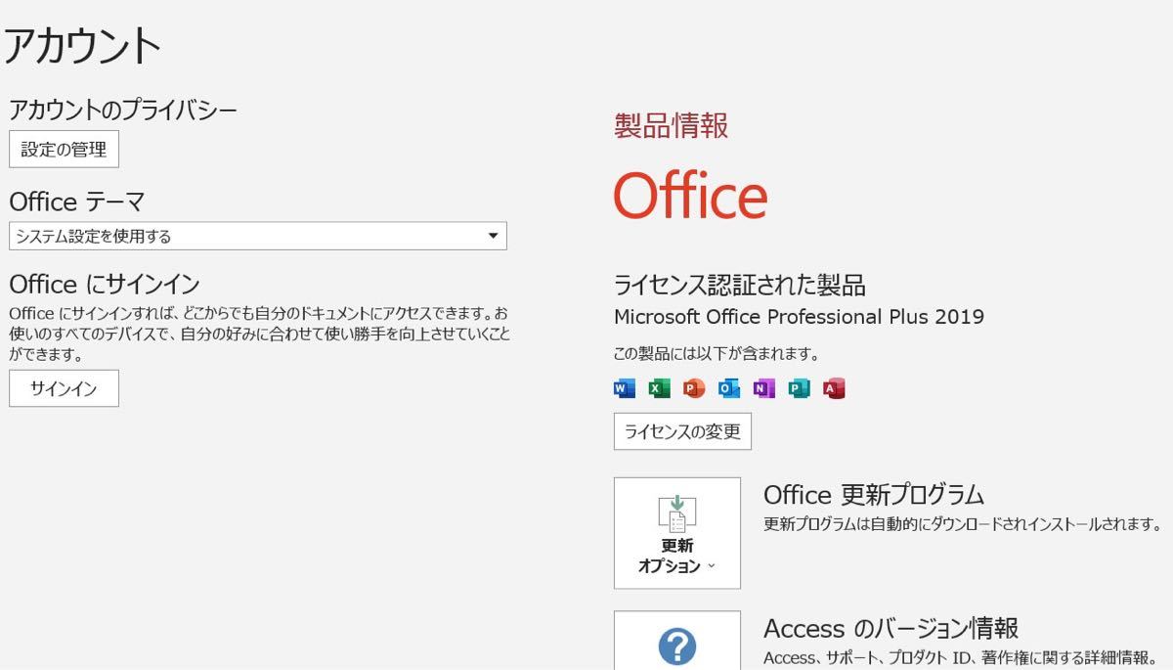1173x670 pixels.
Task: Click the large red Office logo
Action: click(690, 195)
